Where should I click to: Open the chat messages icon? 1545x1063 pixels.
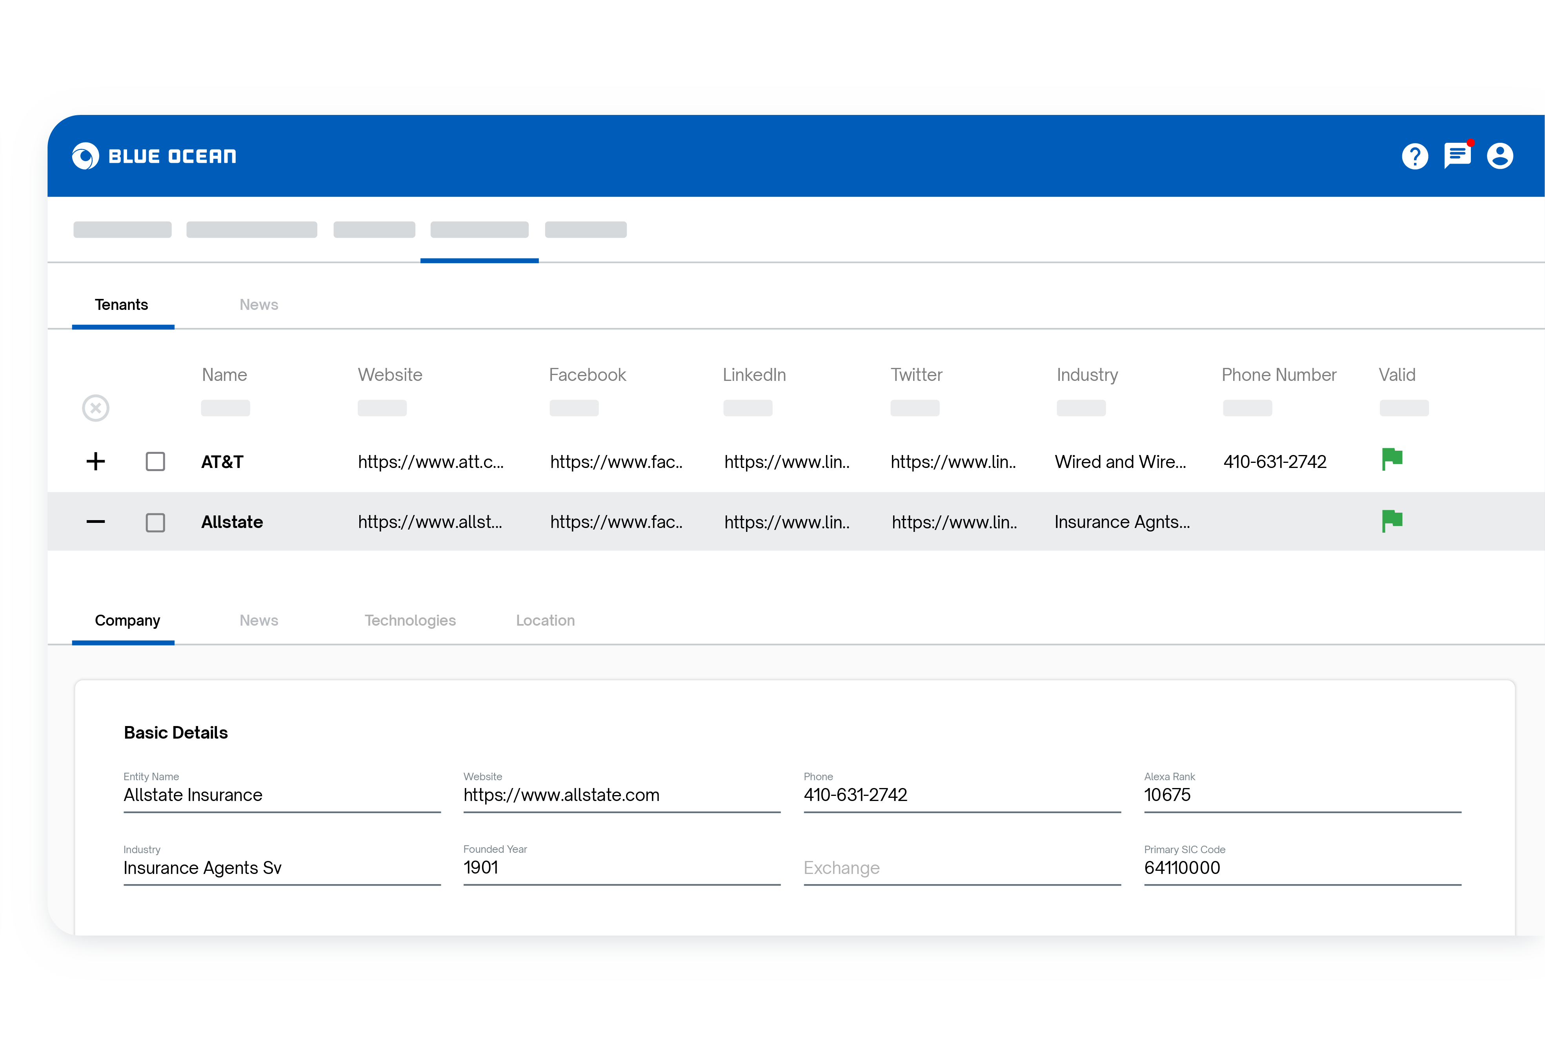tap(1457, 156)
